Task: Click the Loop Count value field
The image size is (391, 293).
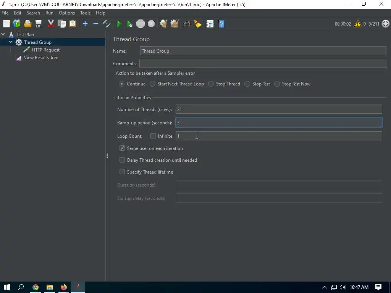Action: click(279, 136)
